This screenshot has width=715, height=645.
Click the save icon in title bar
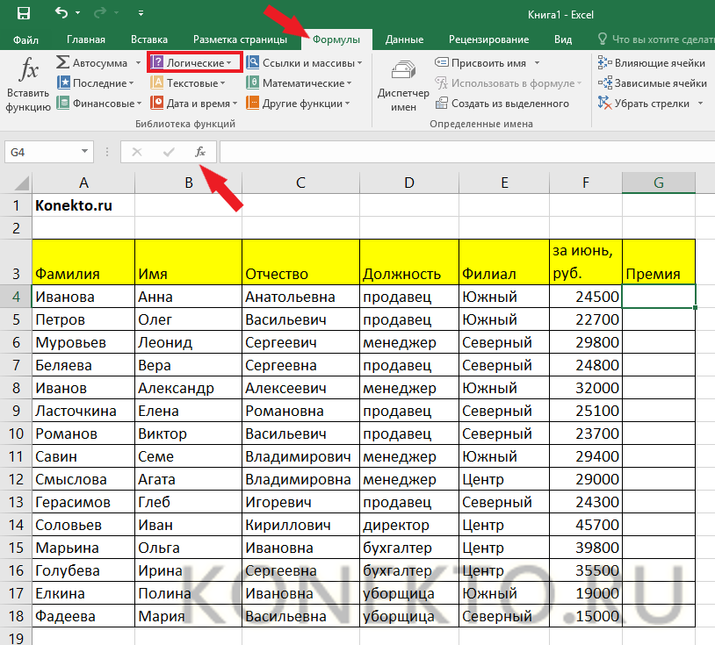click(x=23, y=14)
